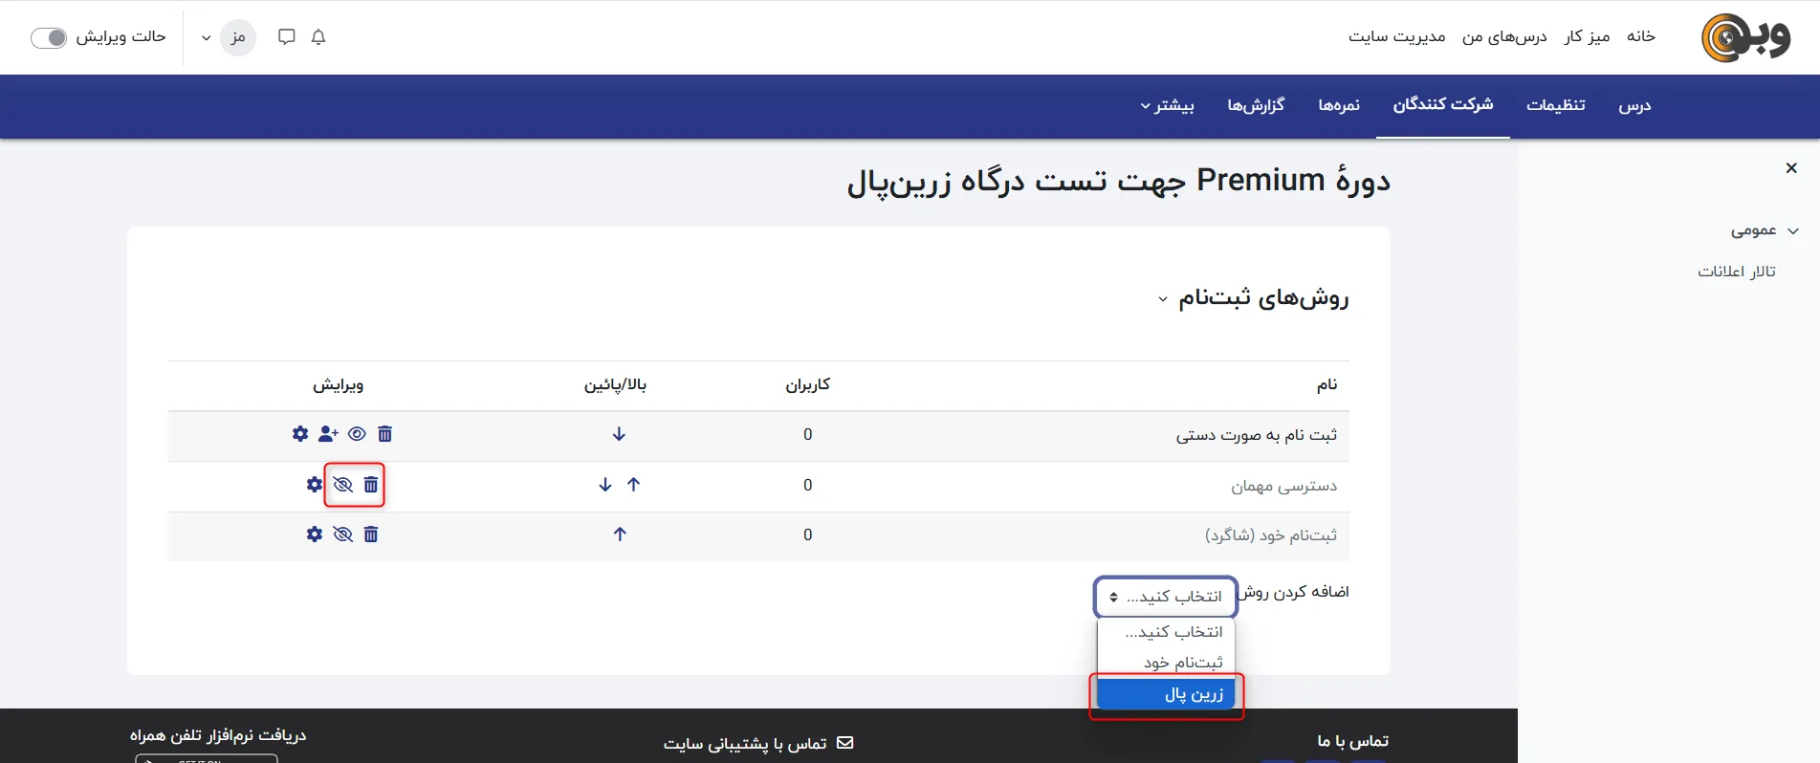Expand the More (بیشتر) menu
Viewport: 1820px width, 763px height.
[x=1167, y=105]
